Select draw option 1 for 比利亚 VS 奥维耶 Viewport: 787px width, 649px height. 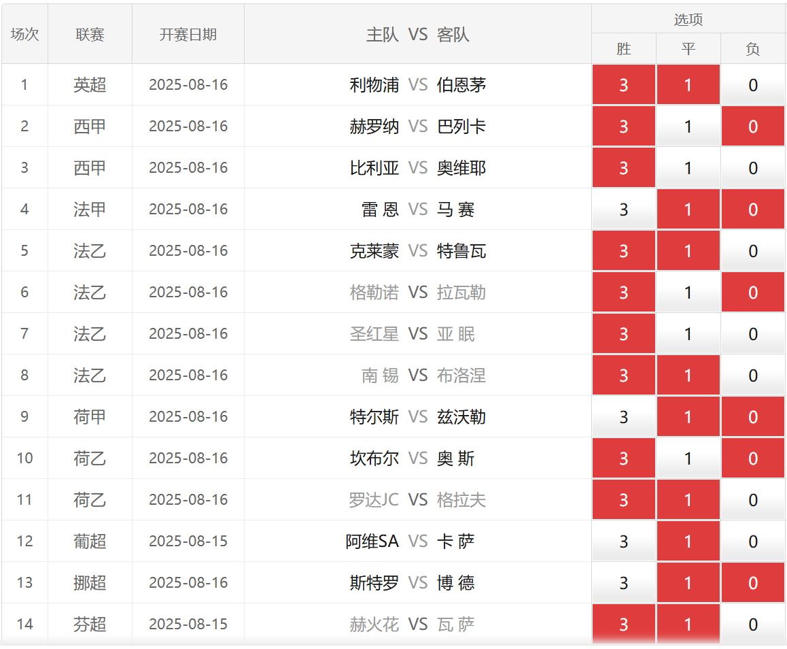click(688, 168)
